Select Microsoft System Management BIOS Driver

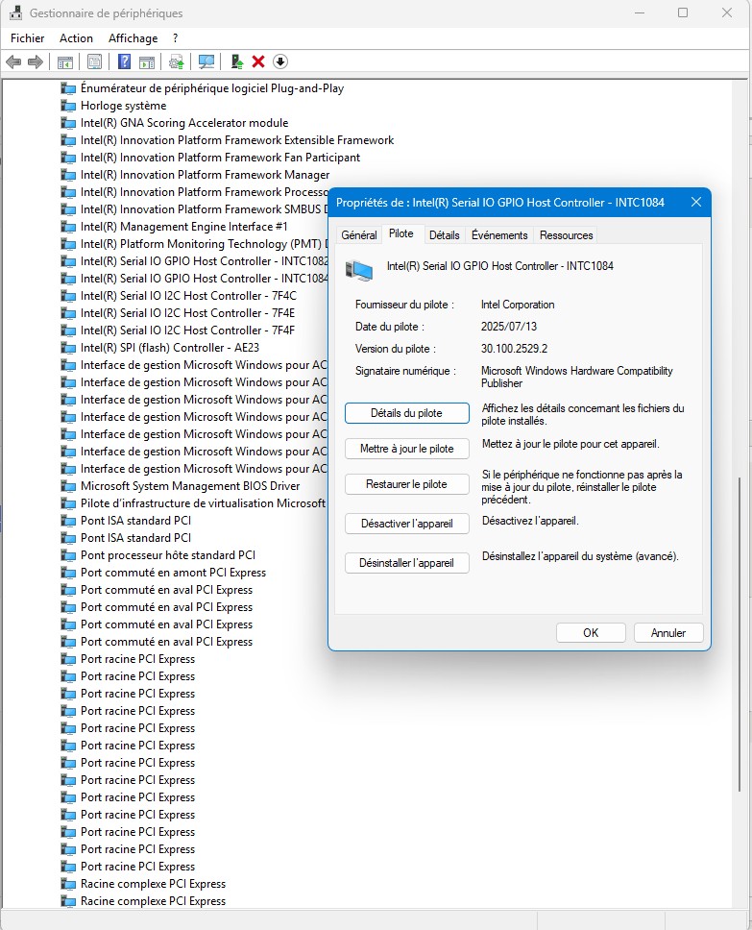[190, 486]
